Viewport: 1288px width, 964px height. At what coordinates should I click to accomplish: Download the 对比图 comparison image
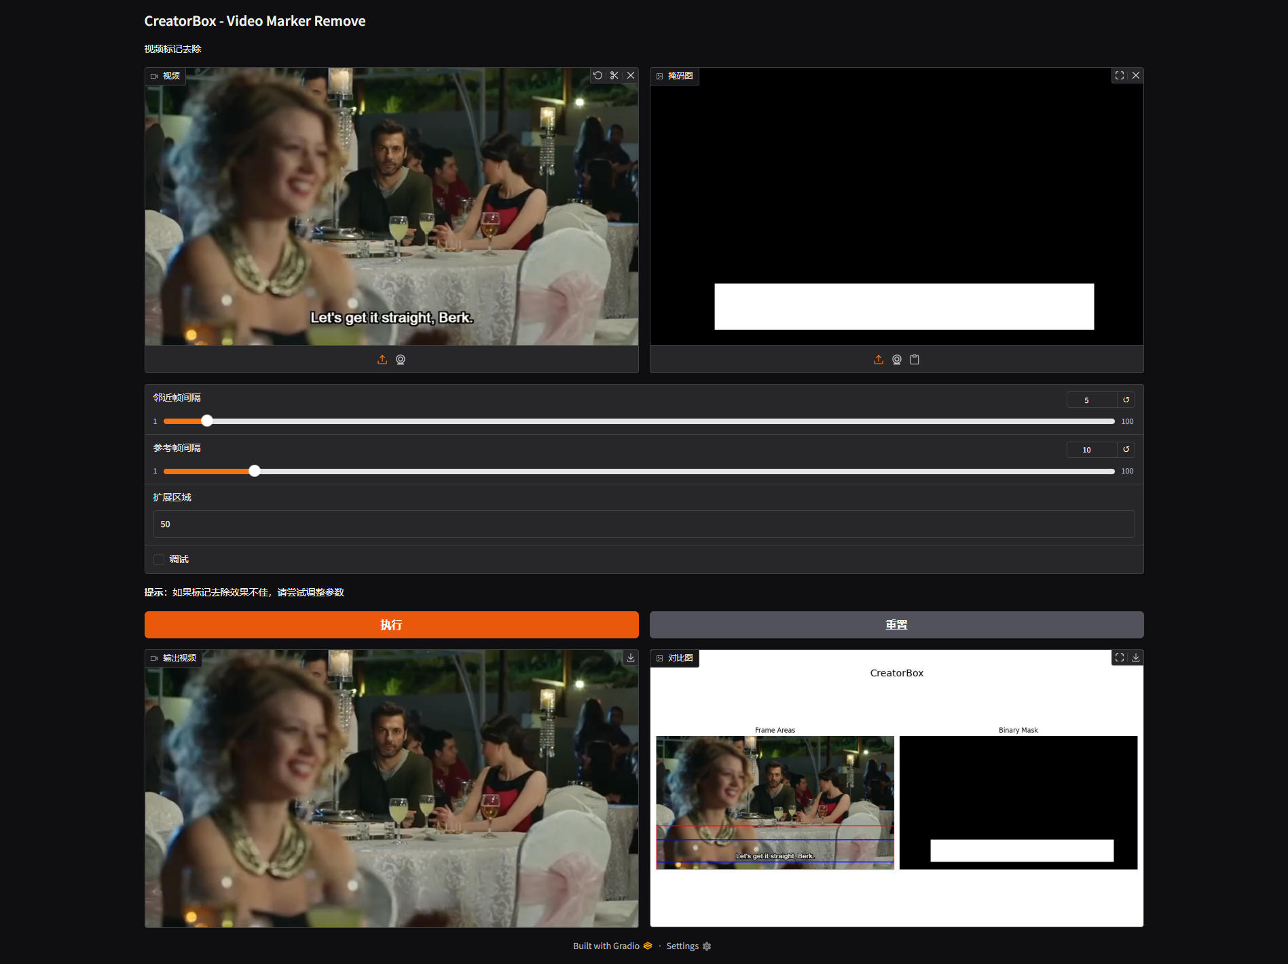(1136, 657)
